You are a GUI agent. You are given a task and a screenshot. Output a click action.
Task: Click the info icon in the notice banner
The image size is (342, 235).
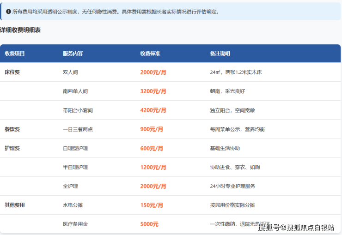click(8, 12)
